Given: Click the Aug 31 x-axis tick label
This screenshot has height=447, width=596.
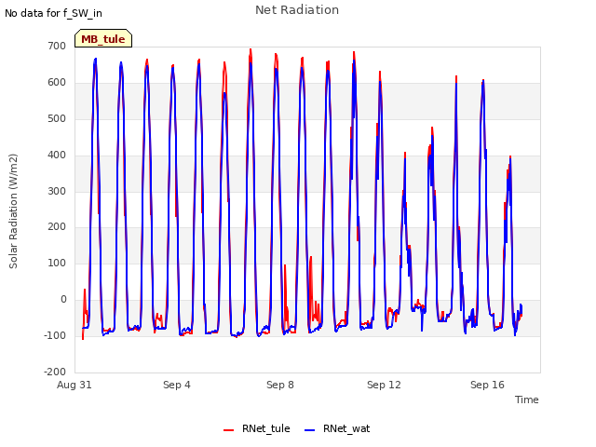Looking at the screenshot, I should (x=74, y=385).
